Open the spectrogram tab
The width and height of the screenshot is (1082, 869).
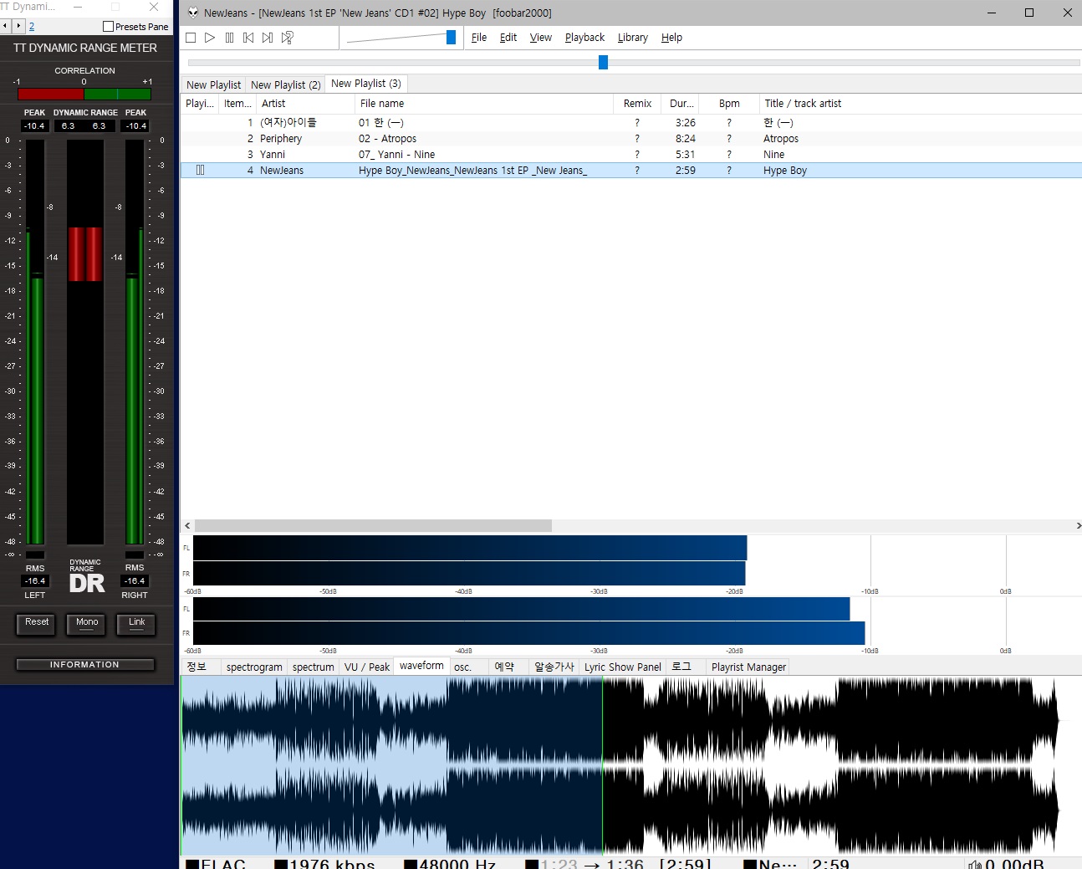click(254, 667)
